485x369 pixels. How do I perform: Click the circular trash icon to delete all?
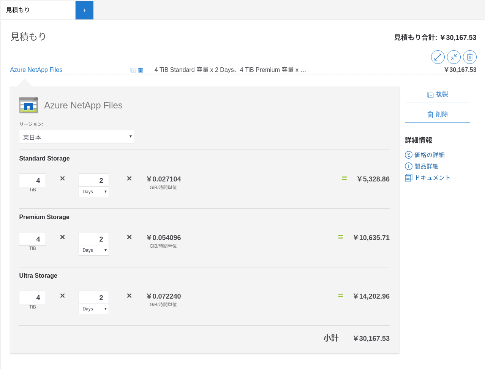click(x=469, y=57)
